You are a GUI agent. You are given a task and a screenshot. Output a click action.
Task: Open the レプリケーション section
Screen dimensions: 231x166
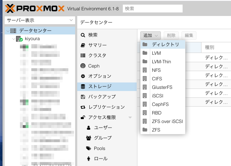107,107
